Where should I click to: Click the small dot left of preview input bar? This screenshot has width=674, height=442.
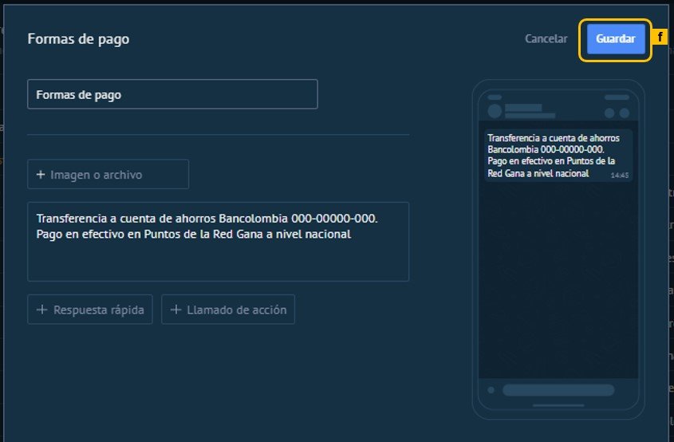click(491, 390)
